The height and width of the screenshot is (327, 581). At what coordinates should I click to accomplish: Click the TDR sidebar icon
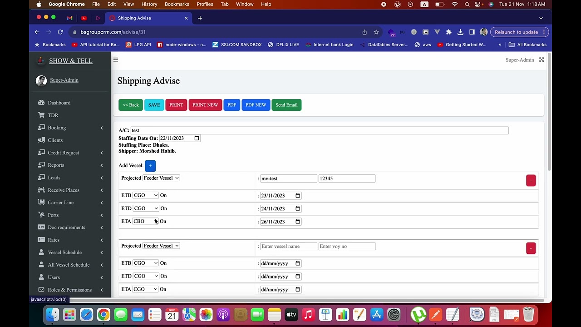click(x=41, y=115)
